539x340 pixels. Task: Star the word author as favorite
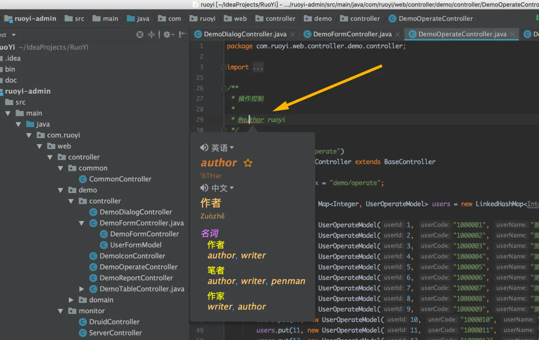[x=248, y=163]
